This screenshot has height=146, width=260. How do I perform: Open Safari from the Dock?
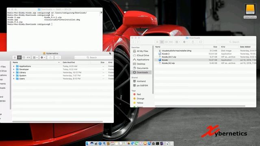(100, 144)
